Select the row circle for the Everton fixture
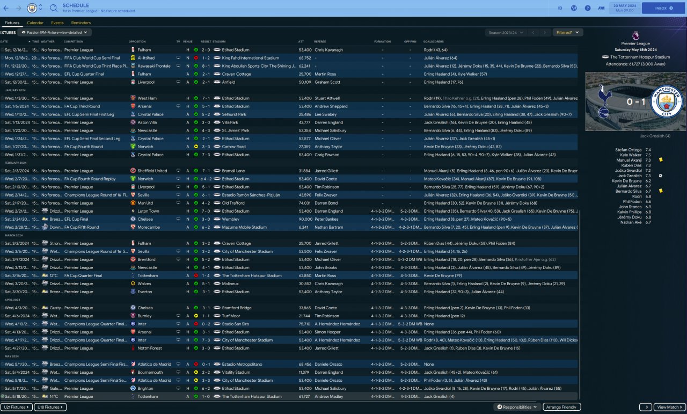This screenshot has height=414, width=687. pyautogui.click(x=2, y=292)
